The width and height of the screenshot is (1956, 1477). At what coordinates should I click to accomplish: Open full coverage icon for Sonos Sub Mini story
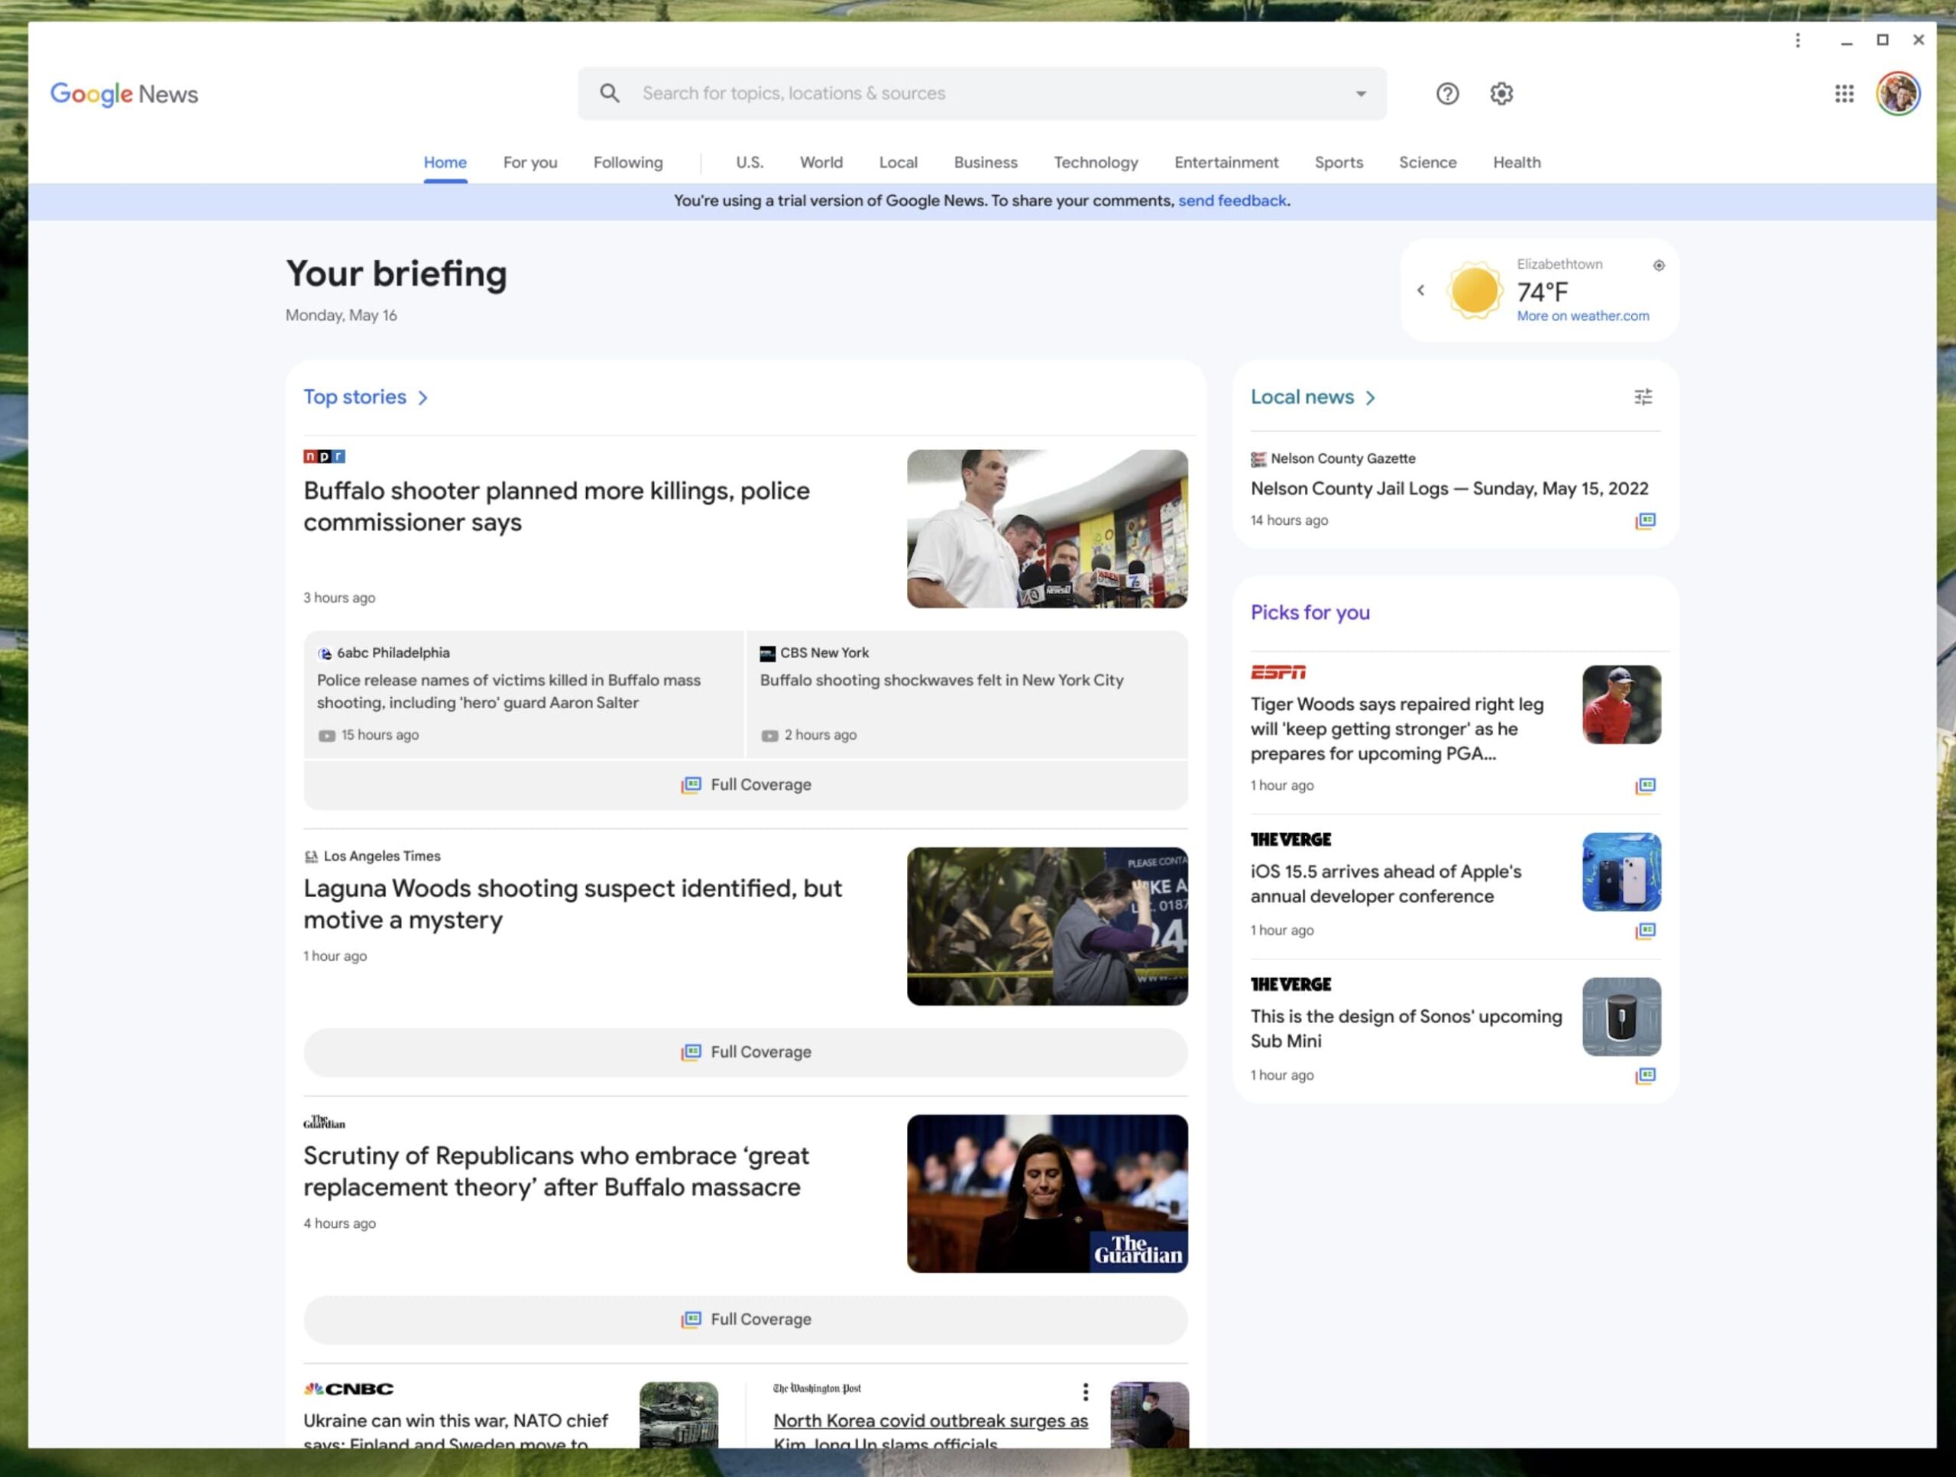click(1645, 1076)
